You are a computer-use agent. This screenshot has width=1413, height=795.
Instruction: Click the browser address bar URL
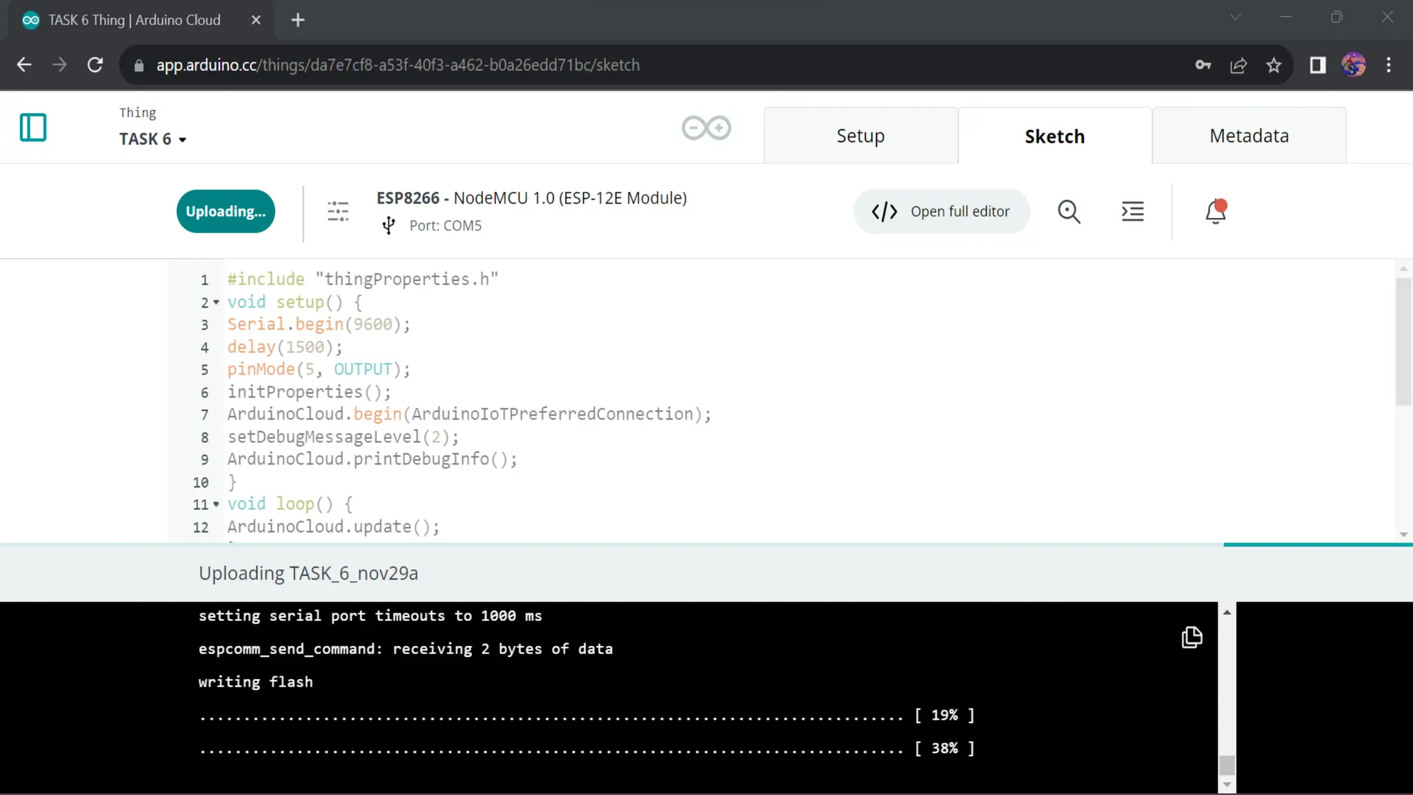(x=398, y=65)
